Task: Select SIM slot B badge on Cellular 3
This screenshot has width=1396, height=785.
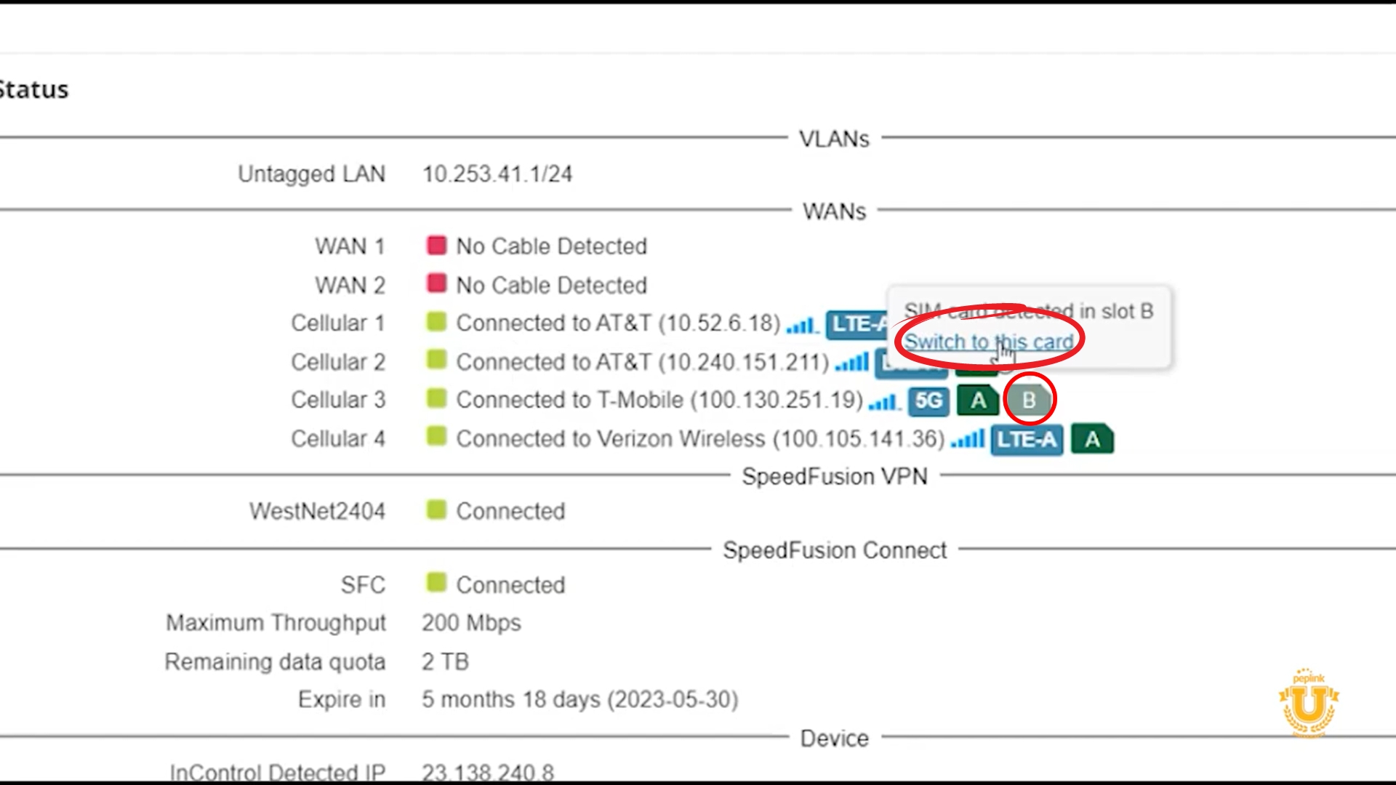Action: 1028,399
